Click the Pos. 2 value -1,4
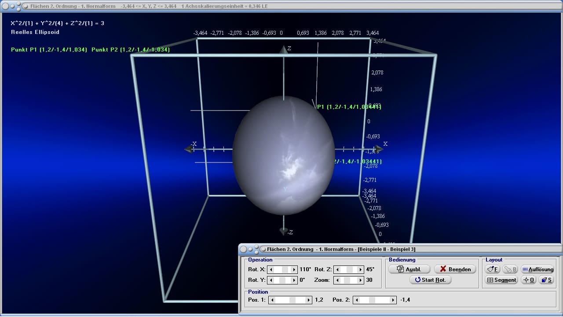The image size is (563, 317). (405, 300)
